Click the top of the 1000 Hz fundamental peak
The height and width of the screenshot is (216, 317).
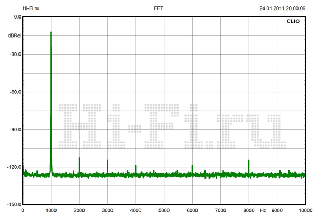click(x=51, y=33)
